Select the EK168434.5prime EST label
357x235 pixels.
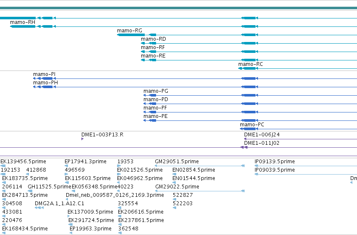(x=25, y=229)
